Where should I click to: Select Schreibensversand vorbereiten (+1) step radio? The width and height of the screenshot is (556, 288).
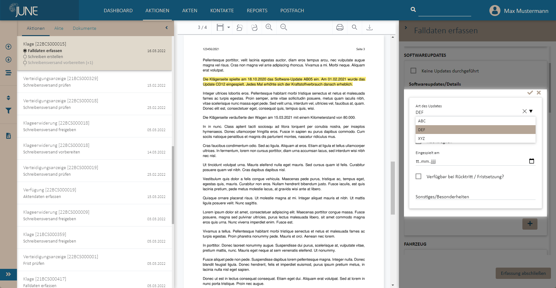point(25,63)
